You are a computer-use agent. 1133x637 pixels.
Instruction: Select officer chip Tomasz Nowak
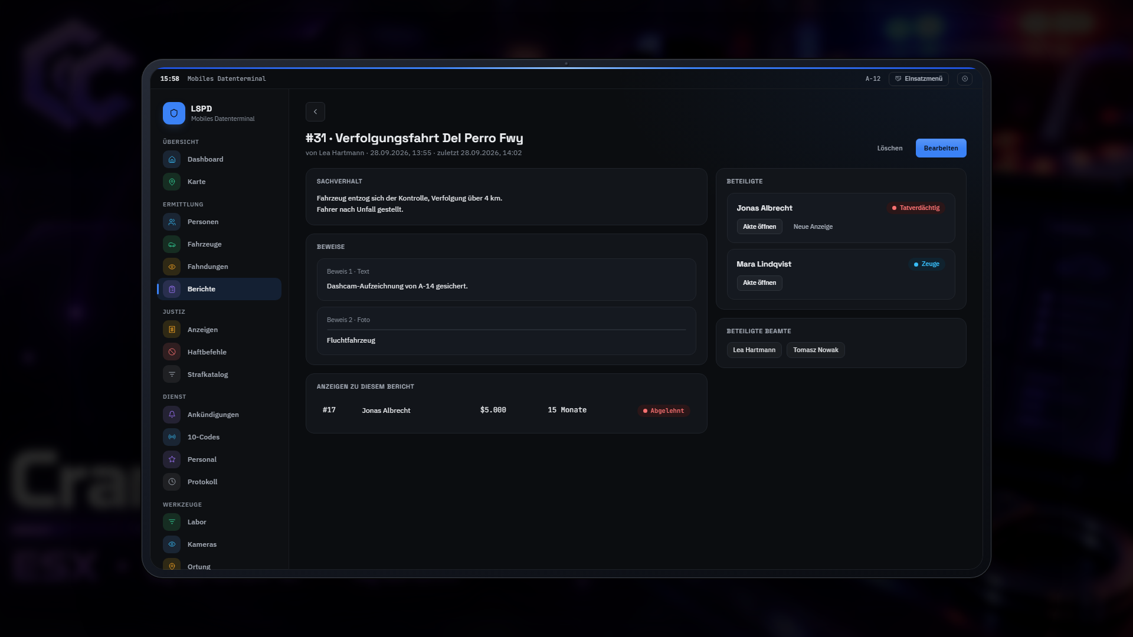pyautogui.click(x=816, y=350)
